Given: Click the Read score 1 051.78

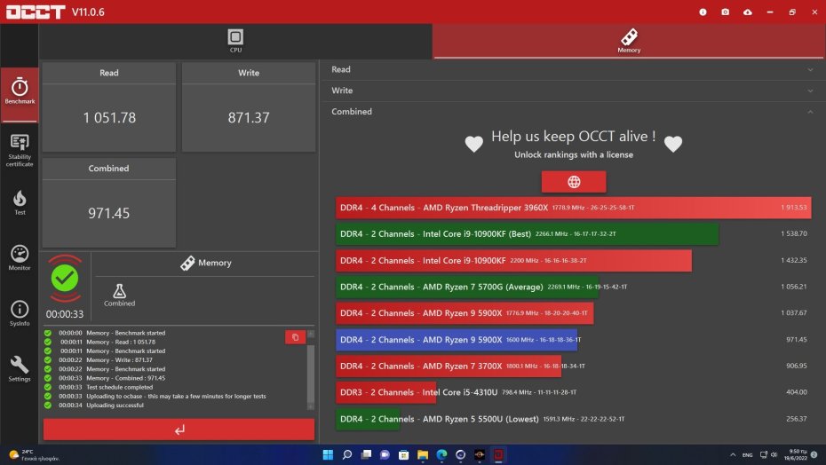Looking at the screenshot, I should 109,117.
